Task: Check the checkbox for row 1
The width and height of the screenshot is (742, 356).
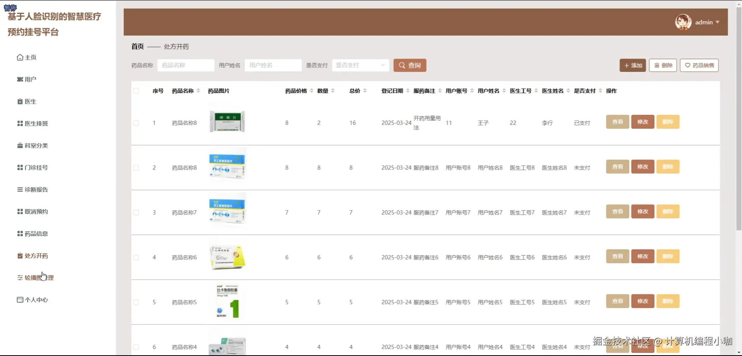Action: click(136, 123)
